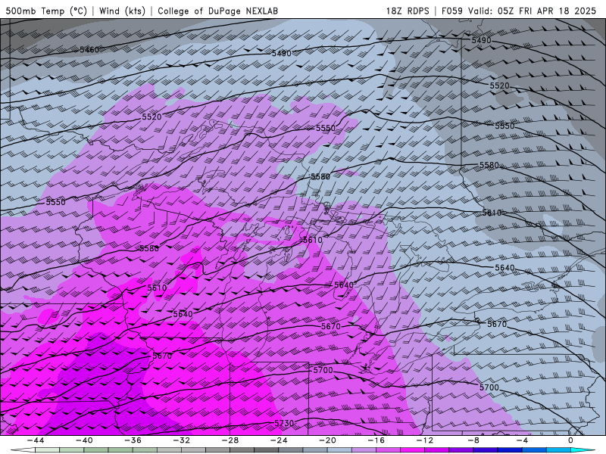606x454 pixels.
Task: Click the 0 colorbar tick label
Action: pyautogui.click(x=571, y=440)
